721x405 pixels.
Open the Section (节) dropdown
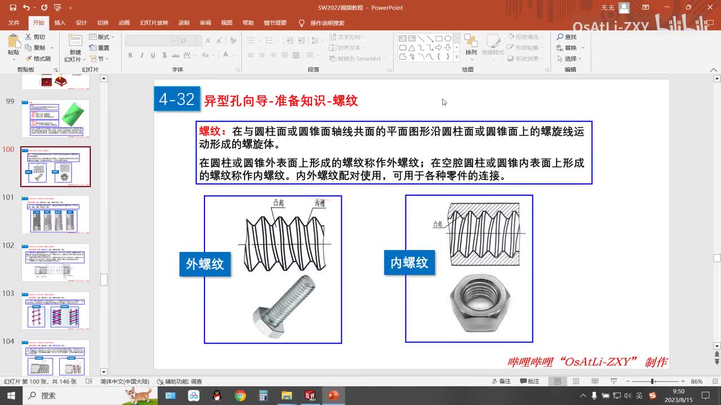tap(100, 58)
